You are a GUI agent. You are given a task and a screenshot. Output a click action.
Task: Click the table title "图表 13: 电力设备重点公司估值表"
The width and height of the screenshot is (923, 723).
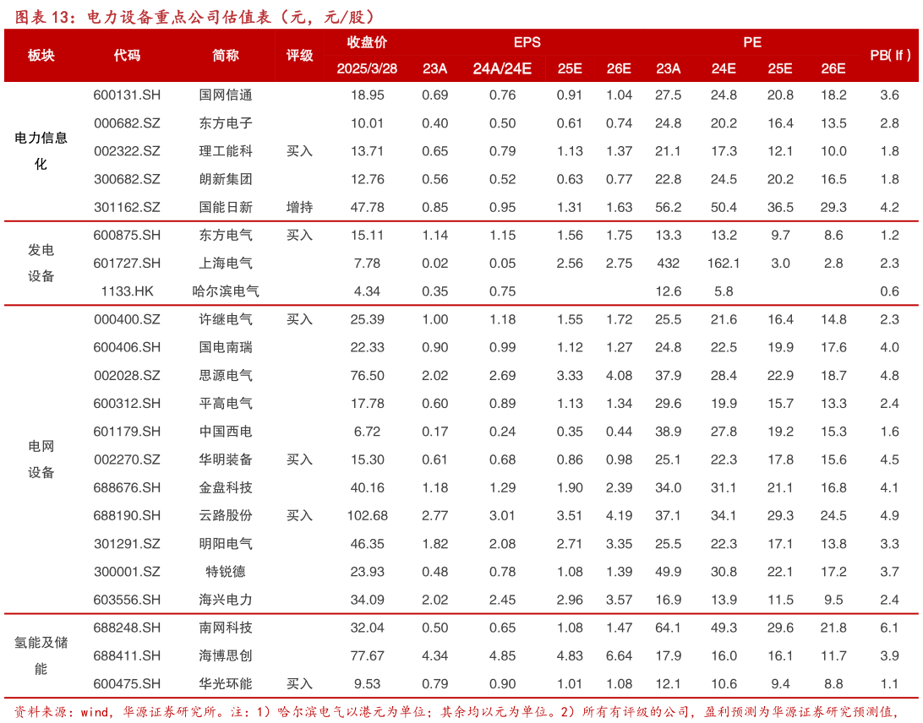coord(144,17)
